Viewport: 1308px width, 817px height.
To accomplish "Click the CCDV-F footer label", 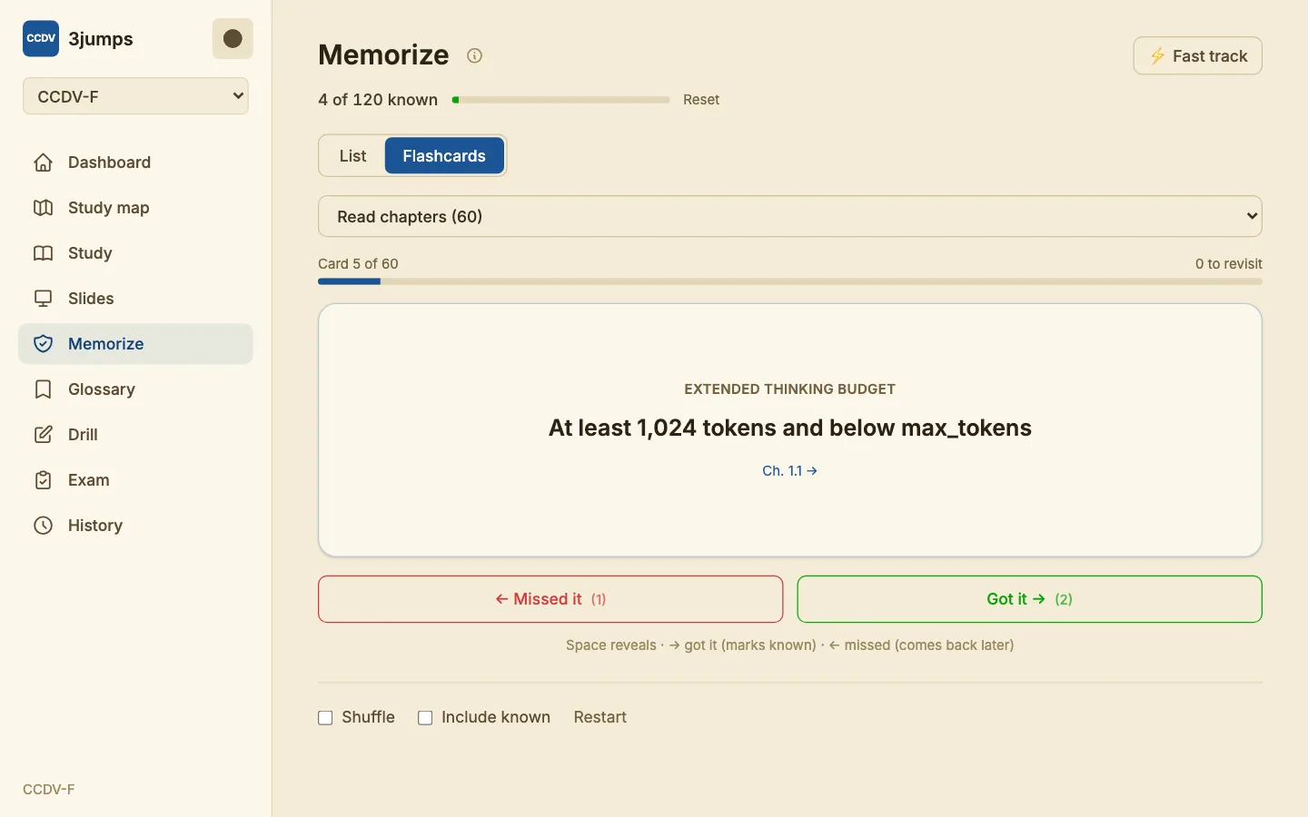I will [49, 790].
